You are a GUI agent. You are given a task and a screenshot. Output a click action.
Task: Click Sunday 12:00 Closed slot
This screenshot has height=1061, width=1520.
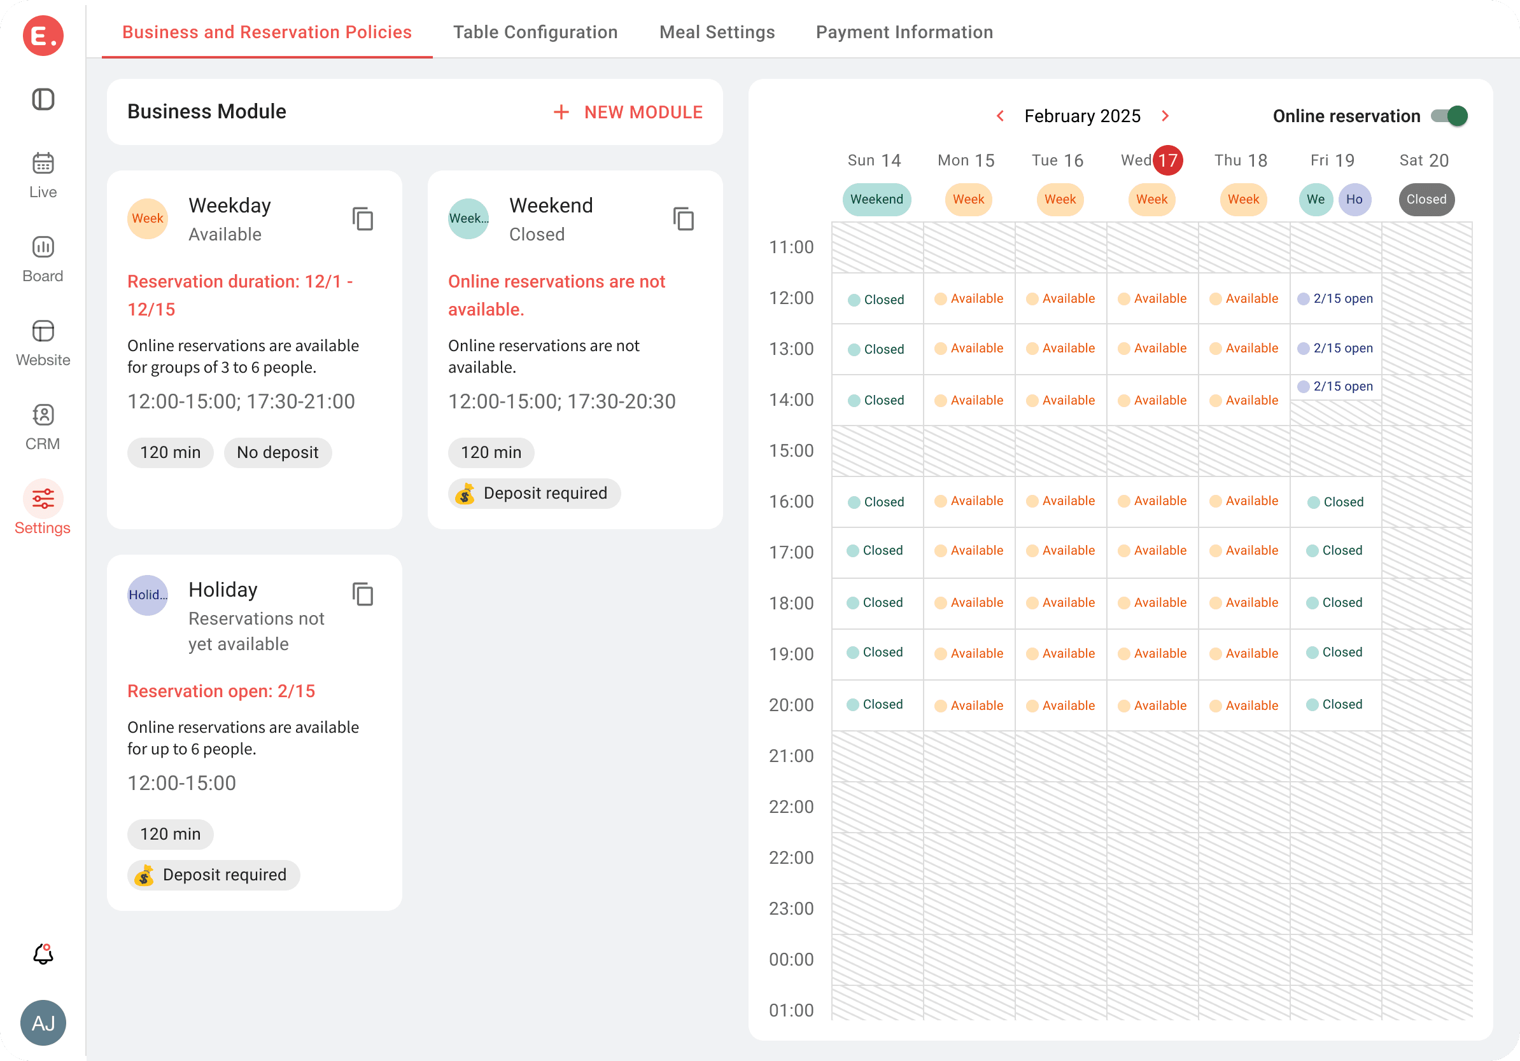[x=876, y=299]
